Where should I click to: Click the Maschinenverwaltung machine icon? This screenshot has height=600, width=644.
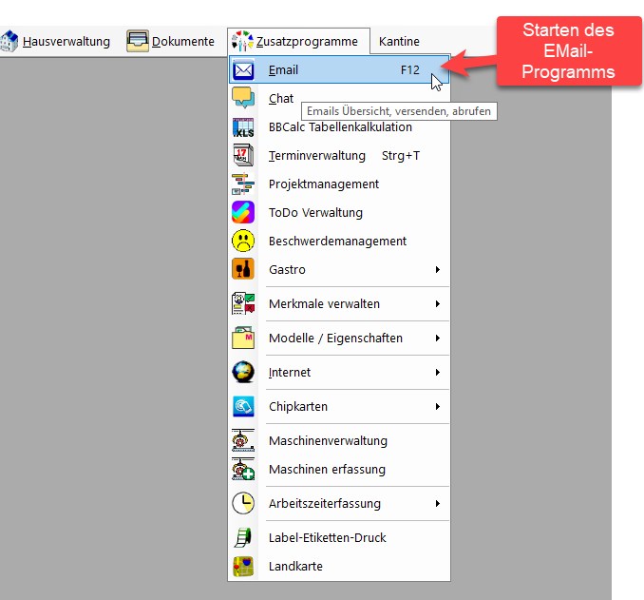pyautogui.click(x=243, y=440)
